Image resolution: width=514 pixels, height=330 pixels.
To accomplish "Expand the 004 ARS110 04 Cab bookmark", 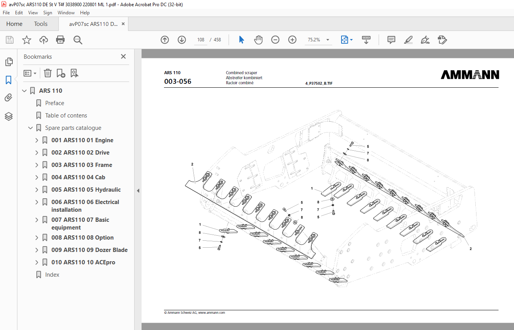I will click(37, 177).
